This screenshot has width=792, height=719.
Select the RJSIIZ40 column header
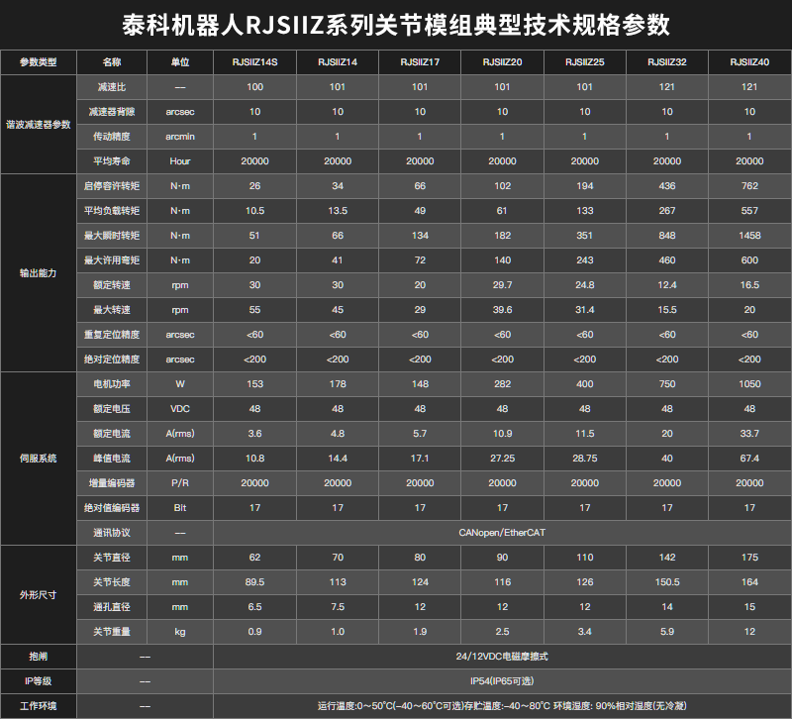tap(751, 61)
